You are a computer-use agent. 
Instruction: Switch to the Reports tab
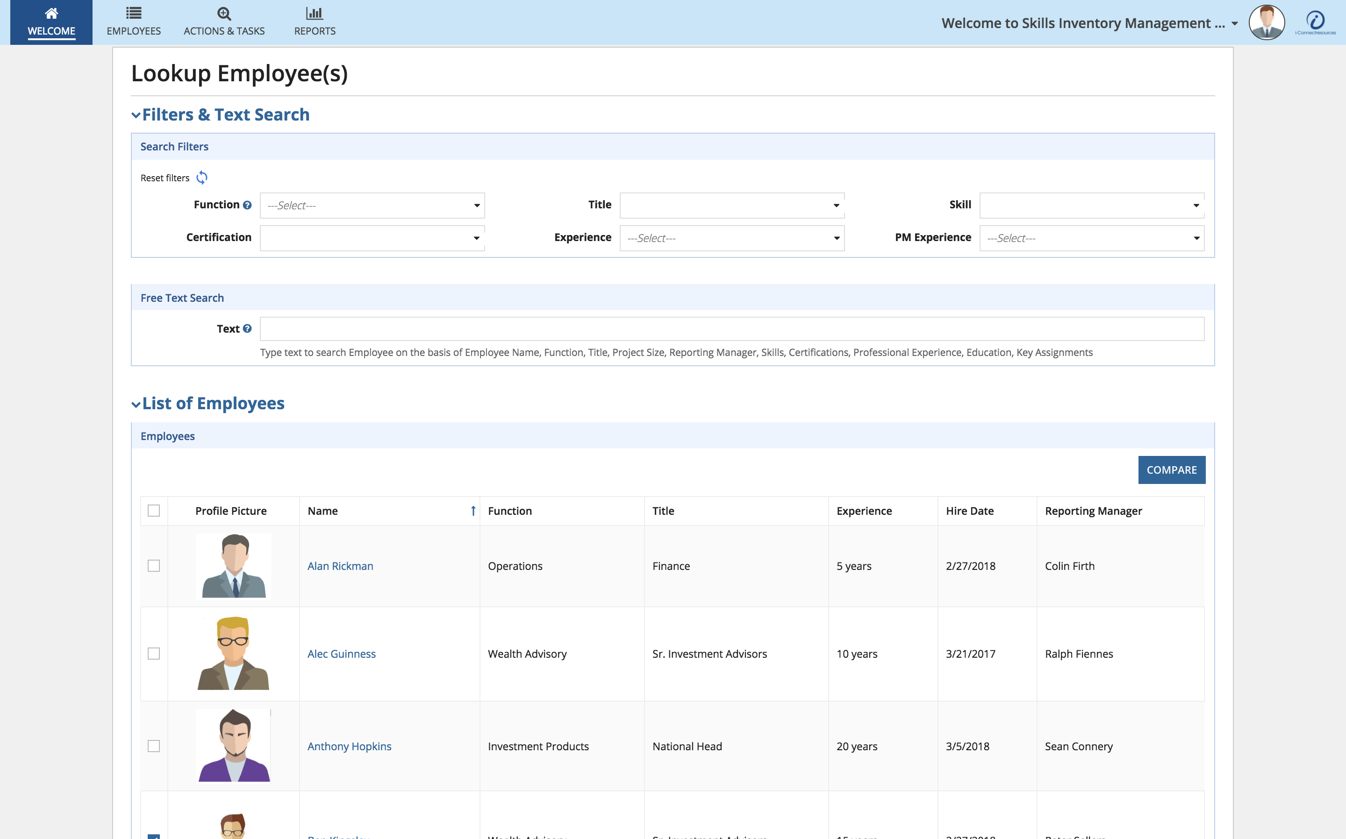pos(315,22)
